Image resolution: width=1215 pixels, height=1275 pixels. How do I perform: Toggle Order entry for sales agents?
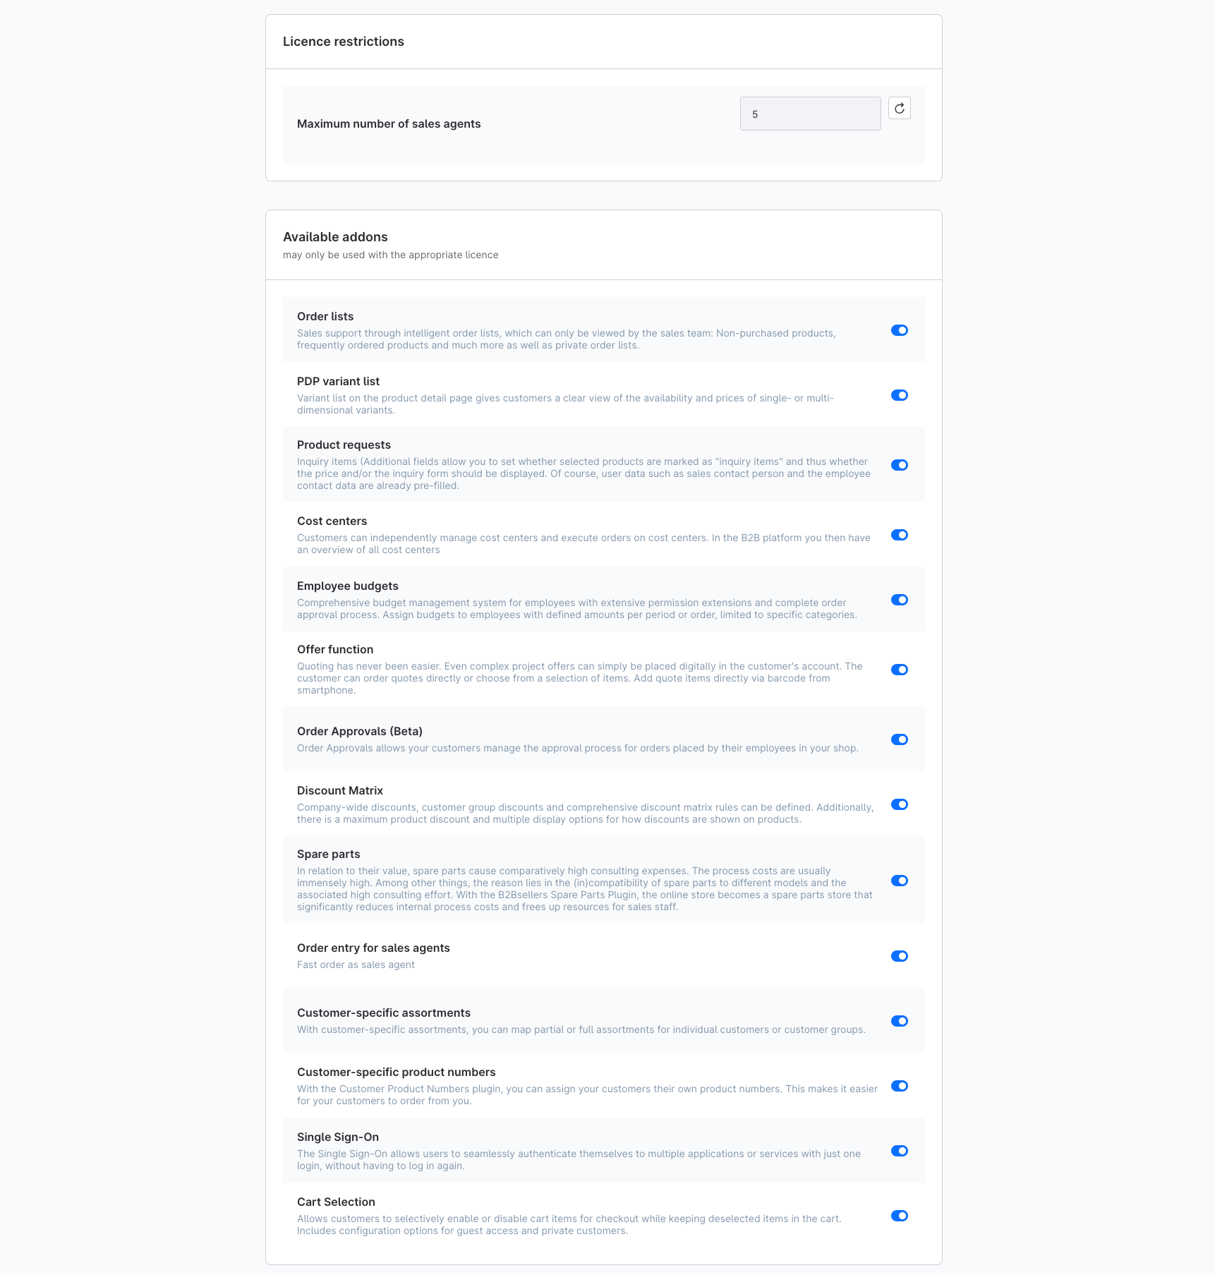point(899,956)
